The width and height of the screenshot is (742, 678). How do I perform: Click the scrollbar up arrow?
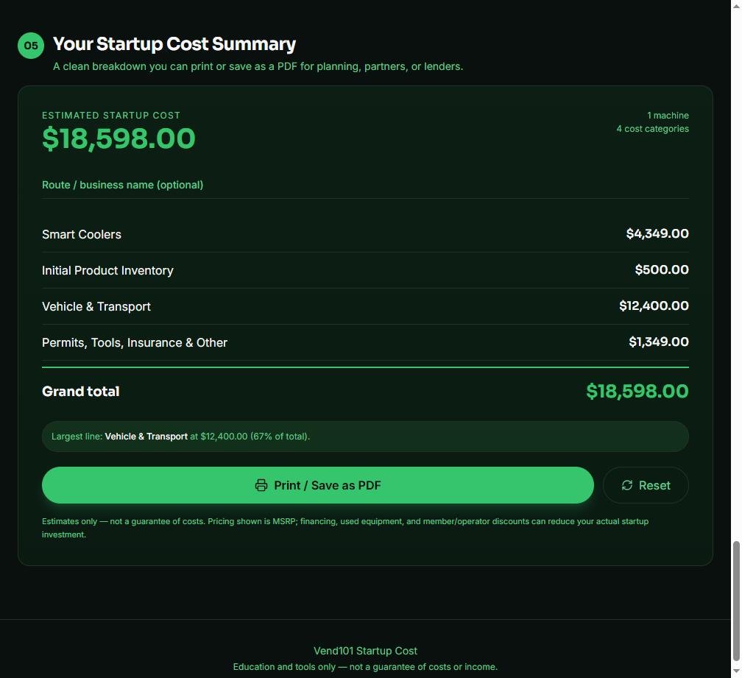(736, 4)
